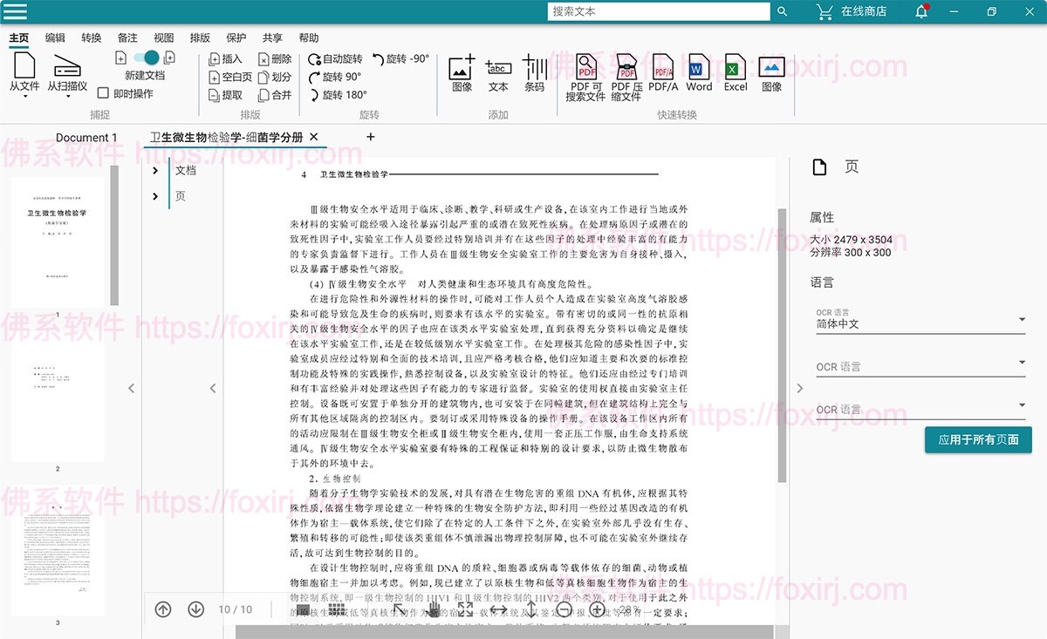Open the 排版 menu tab
The image size is (1047, 639).
coord(200,38)
